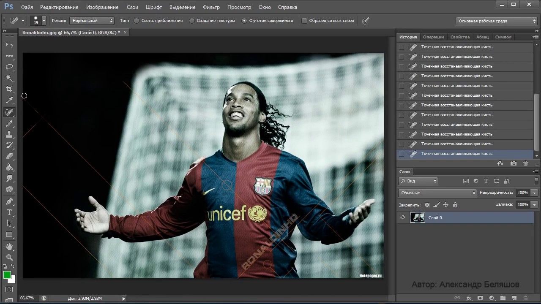Reset default foreground and background colors
The image size is (541, 304).
coord(5,266)
